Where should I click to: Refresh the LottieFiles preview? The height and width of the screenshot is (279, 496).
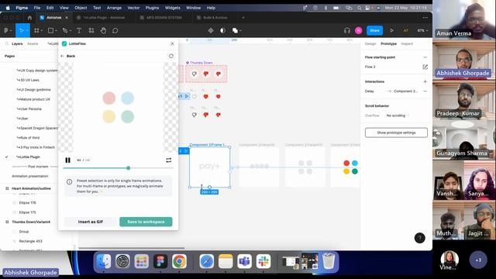tap(171, 56)
